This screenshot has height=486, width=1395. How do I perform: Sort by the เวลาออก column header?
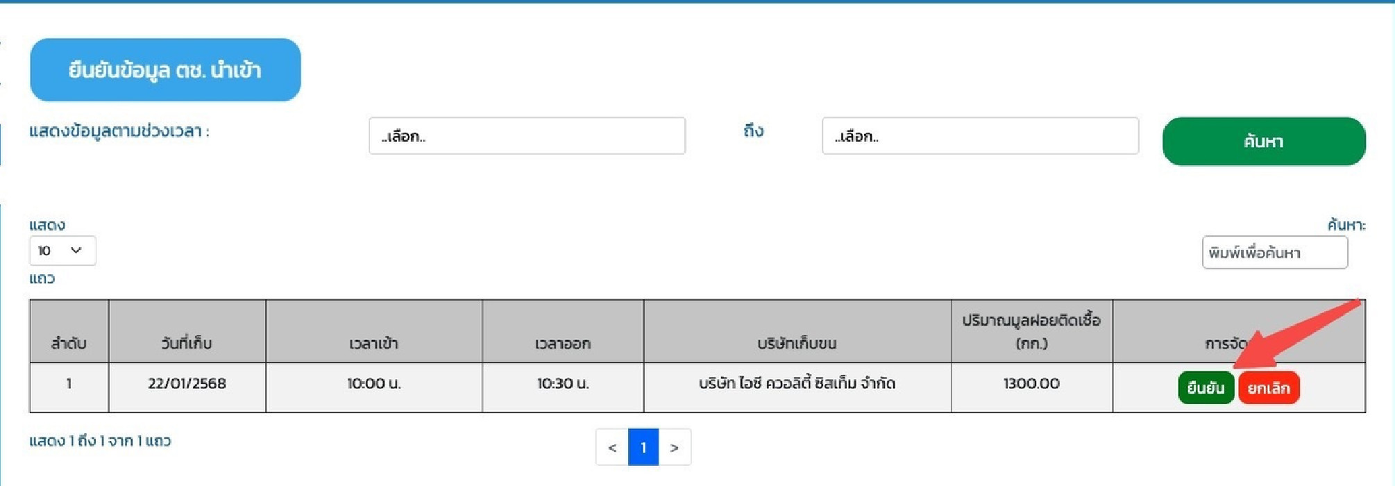(x=563, y=331)
